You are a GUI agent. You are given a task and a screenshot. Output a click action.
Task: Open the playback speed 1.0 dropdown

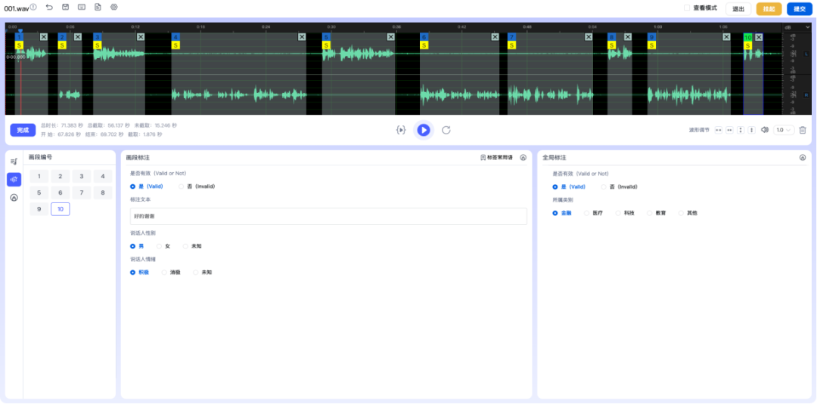tap(784, 130)
